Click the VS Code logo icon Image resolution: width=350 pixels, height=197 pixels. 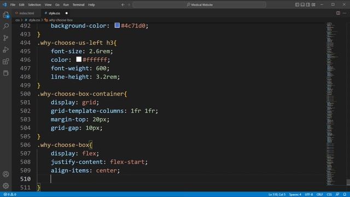tap(5, 4)
